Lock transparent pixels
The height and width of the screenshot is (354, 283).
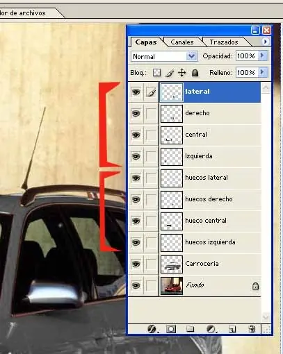[x=157, y=73]
